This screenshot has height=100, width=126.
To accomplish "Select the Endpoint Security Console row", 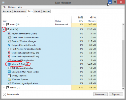I will tap(49, 45).
